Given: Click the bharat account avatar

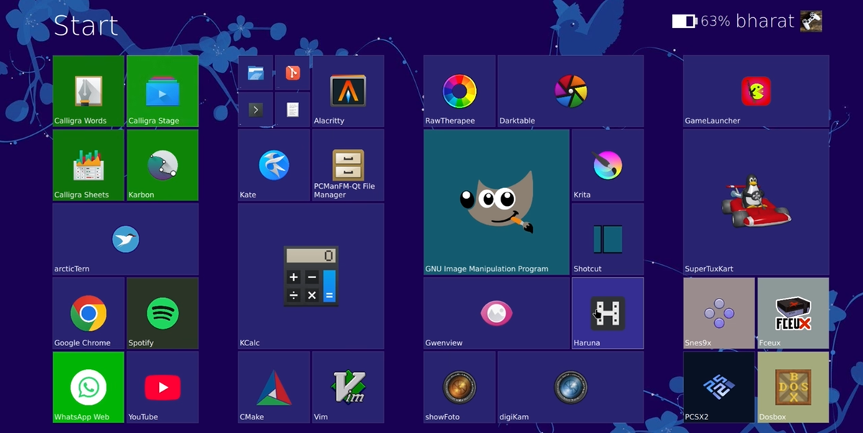Looking at the screenshot, I should click(811, 21).
